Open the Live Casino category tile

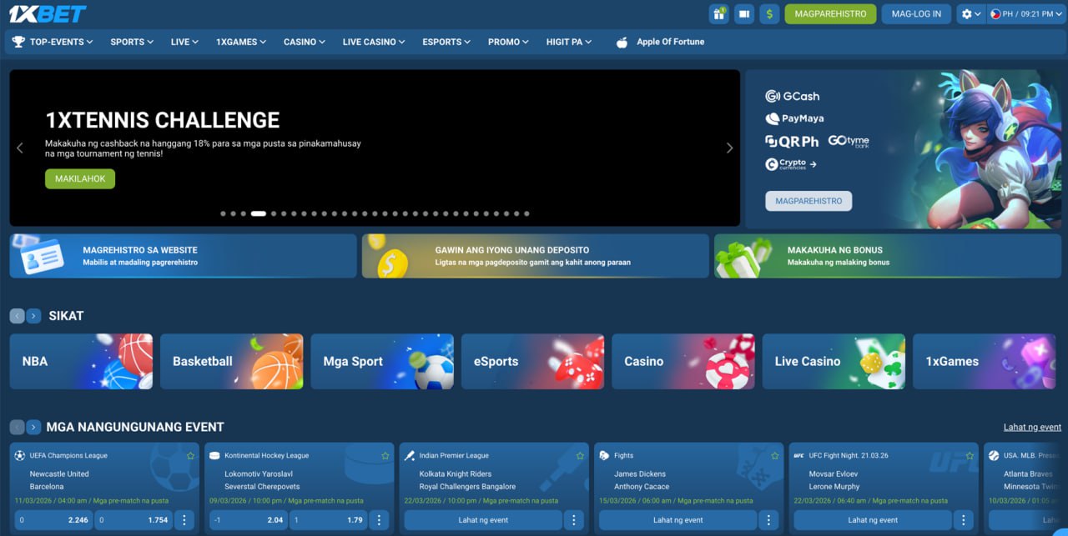click(x=834, y=362)
